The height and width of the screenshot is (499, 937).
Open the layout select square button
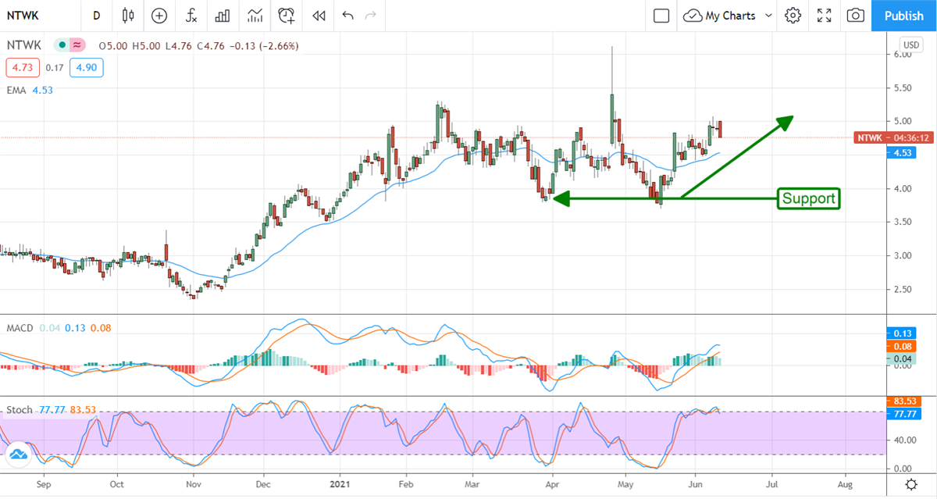click(x=661, y=16)
